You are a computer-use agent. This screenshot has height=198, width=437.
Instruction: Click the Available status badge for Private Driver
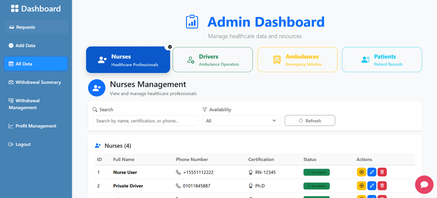316,186
